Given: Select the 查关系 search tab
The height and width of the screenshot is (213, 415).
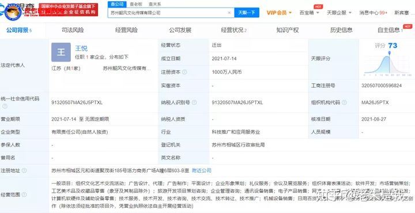Looking at the screenshot, I should click(x=155, y=4).
